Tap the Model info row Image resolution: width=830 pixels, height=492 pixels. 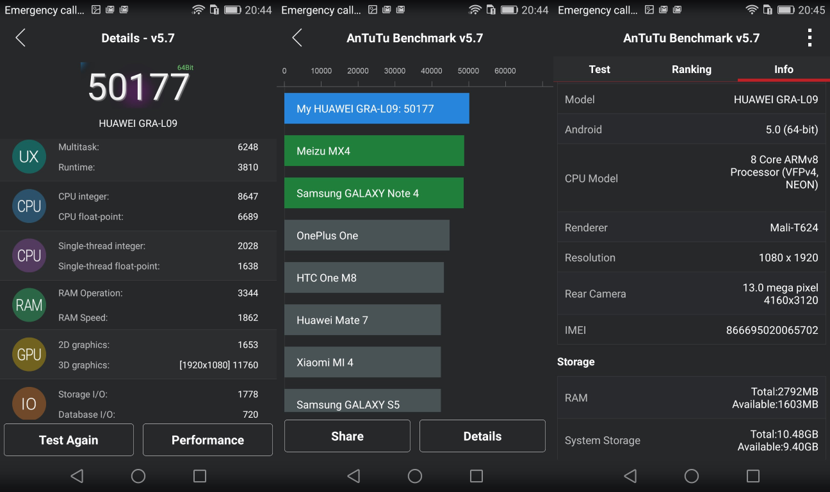click(x=692, y=99)
